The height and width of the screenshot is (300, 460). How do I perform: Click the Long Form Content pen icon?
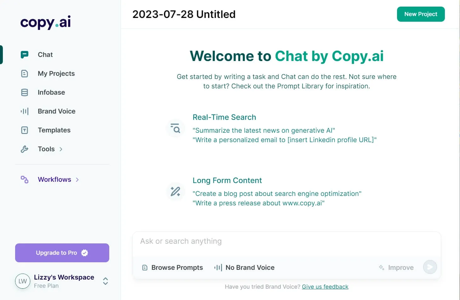(175, 191)
